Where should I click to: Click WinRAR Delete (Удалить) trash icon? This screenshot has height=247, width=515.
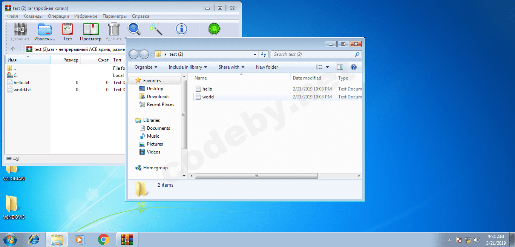tap(114, 29)
